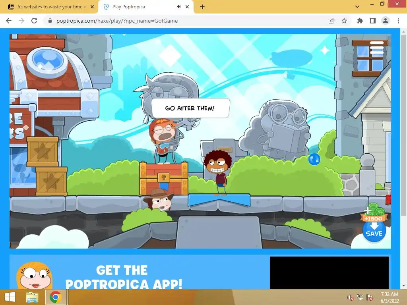Click the page vertical scrollbar
407x305 pixels.
pos(403,125)
